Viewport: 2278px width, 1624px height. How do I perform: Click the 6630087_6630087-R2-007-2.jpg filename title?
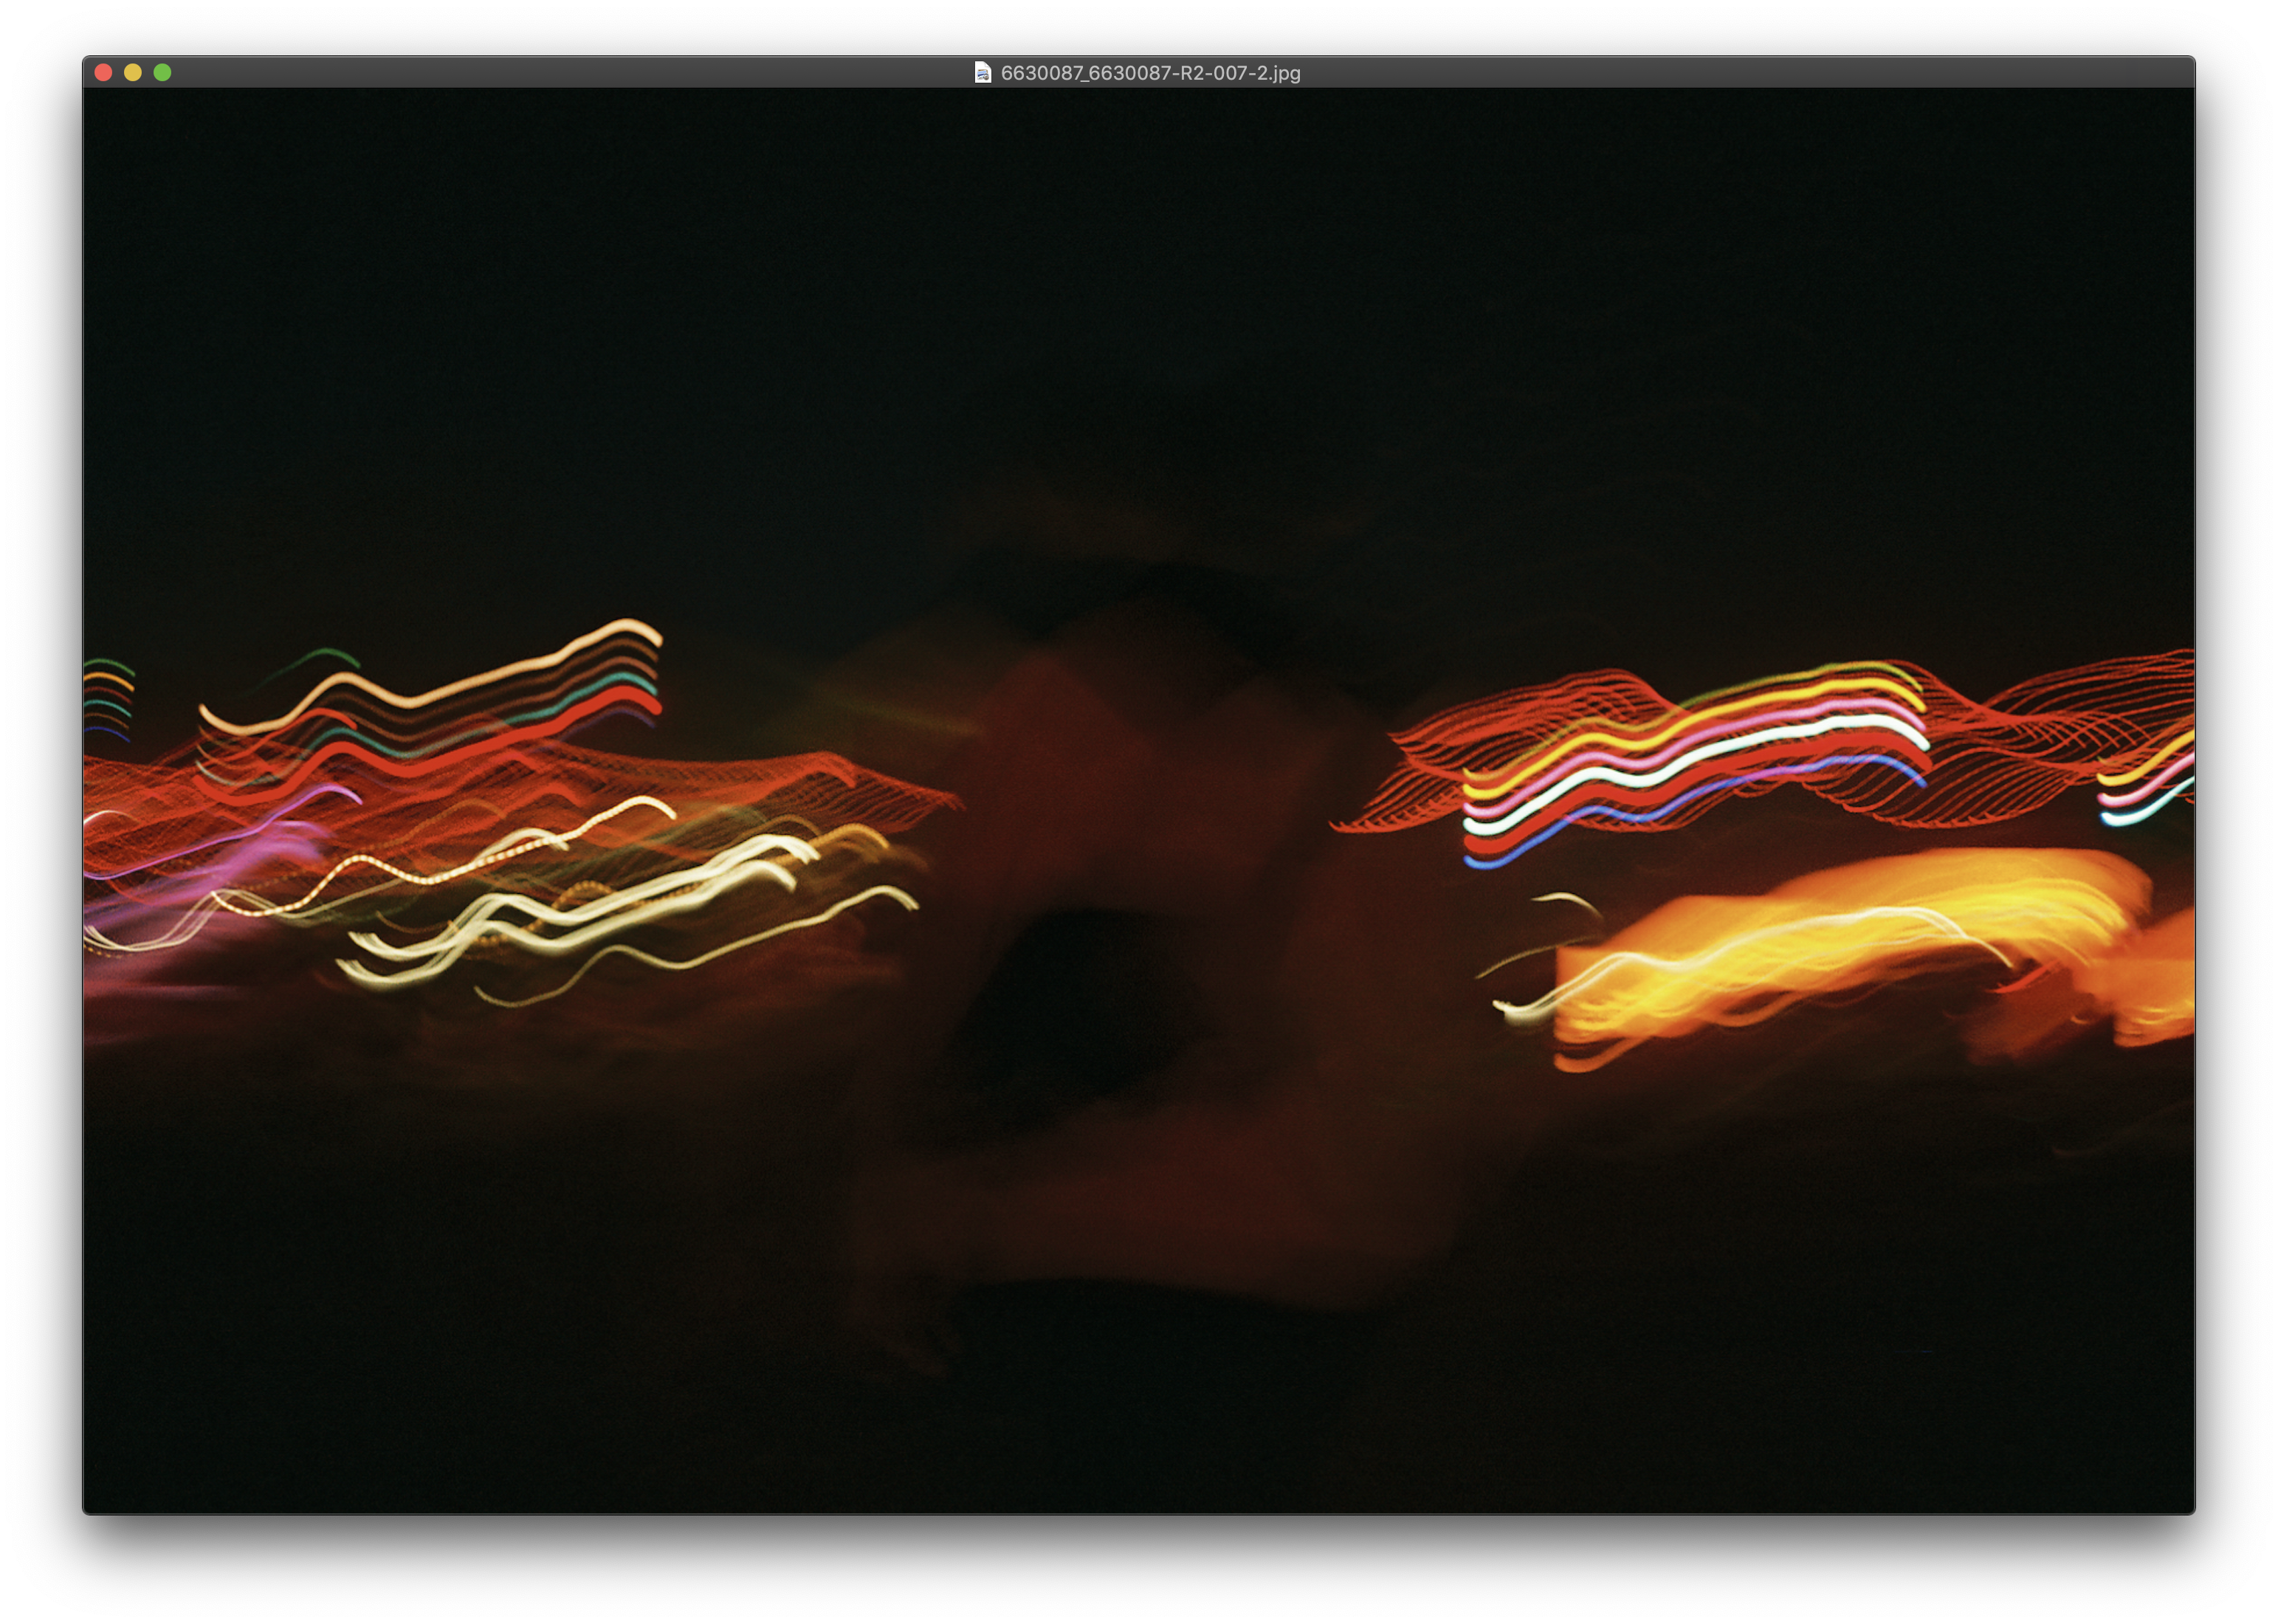[x=1150, y=73]
